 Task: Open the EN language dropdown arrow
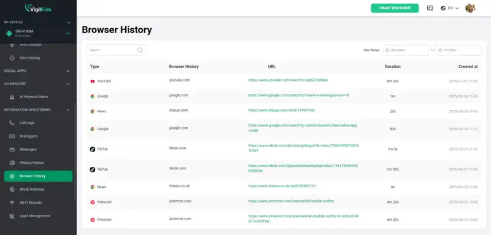(457, 9)
